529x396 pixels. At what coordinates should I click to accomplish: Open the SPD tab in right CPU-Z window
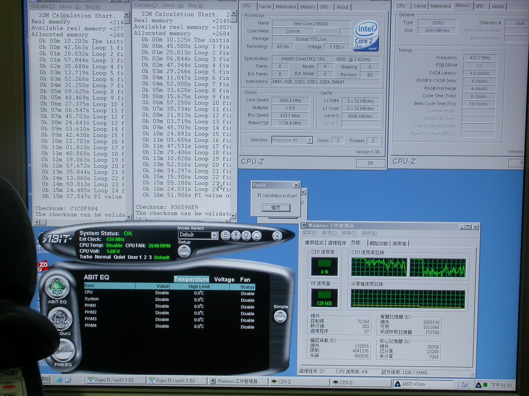(479, 6)
